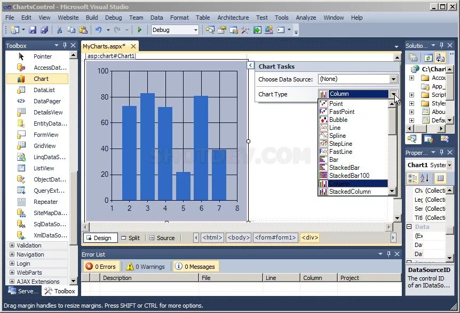This screenshot has width=460, height=313.
Task: Click the Cut scissors icon
Action: pos(59,30)
